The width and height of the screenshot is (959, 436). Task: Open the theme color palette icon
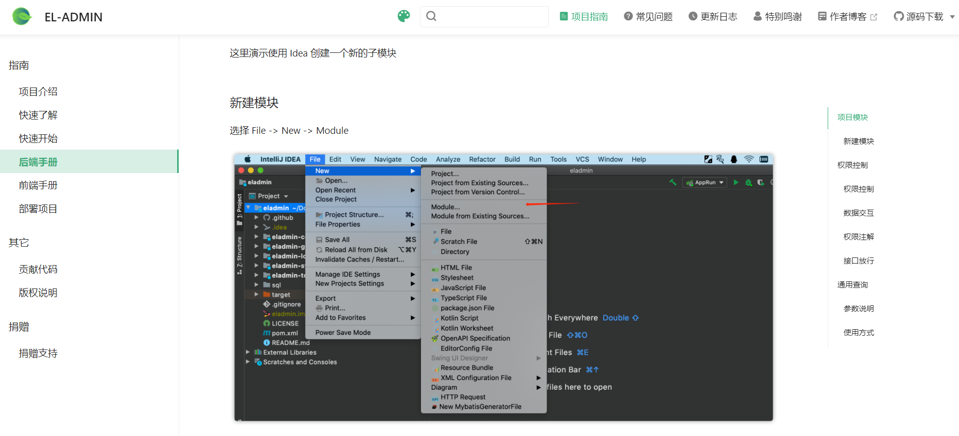click(404, 16)
